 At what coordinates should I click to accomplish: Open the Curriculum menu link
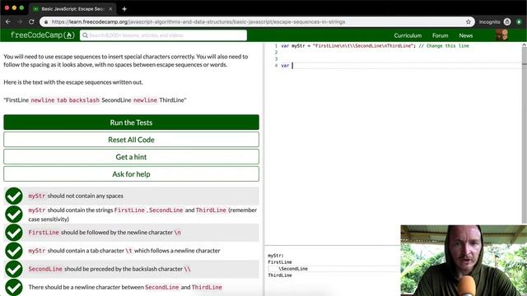click(408, 35)
